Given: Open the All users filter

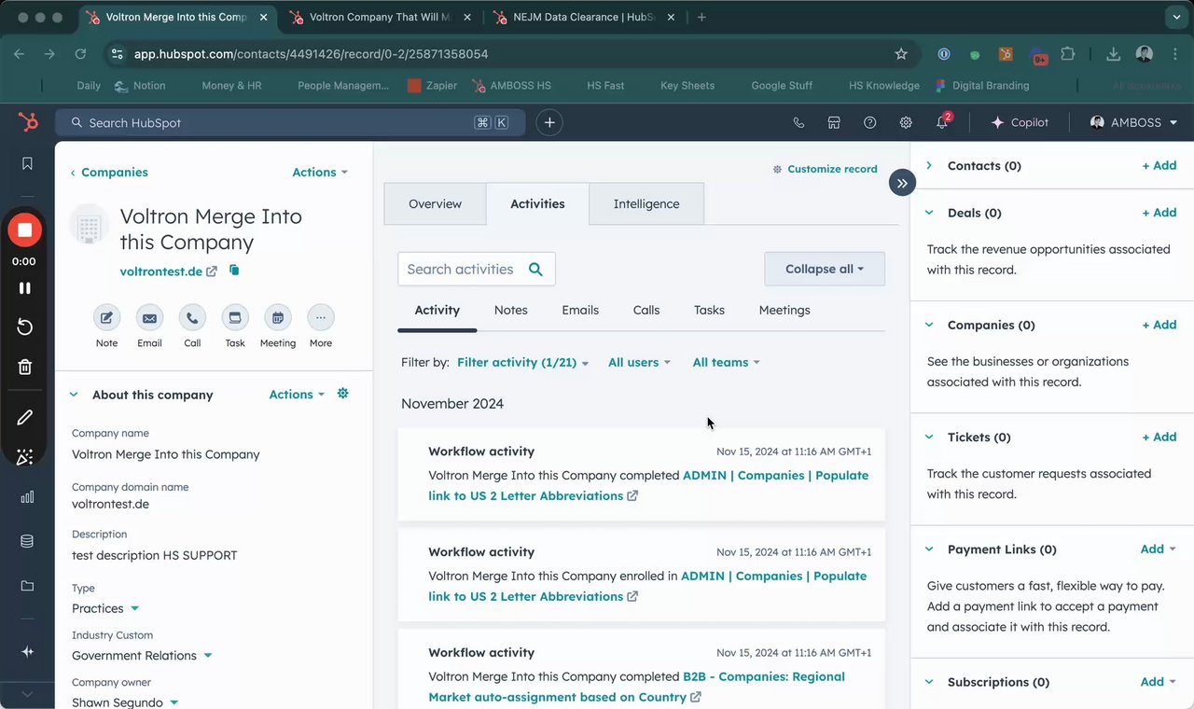Looking at the screenshot, I should pyautogui.click(x=639, y=362).
